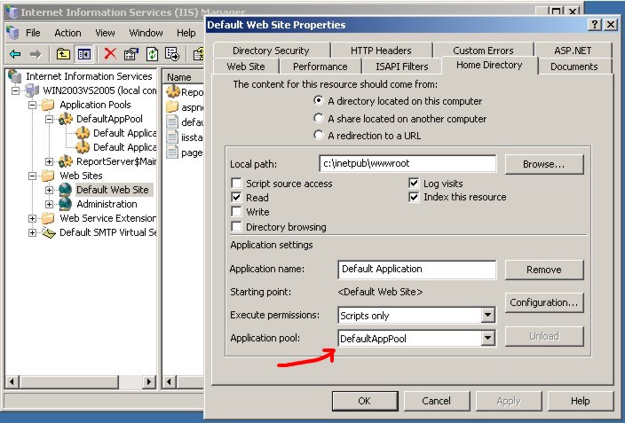The height and width of the screenshot is (423, 625).
Task: Enable the Write permission checkbox
Action: pos(236,211)
